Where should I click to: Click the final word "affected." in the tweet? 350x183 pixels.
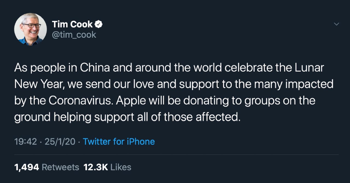[x=218, y=117]
